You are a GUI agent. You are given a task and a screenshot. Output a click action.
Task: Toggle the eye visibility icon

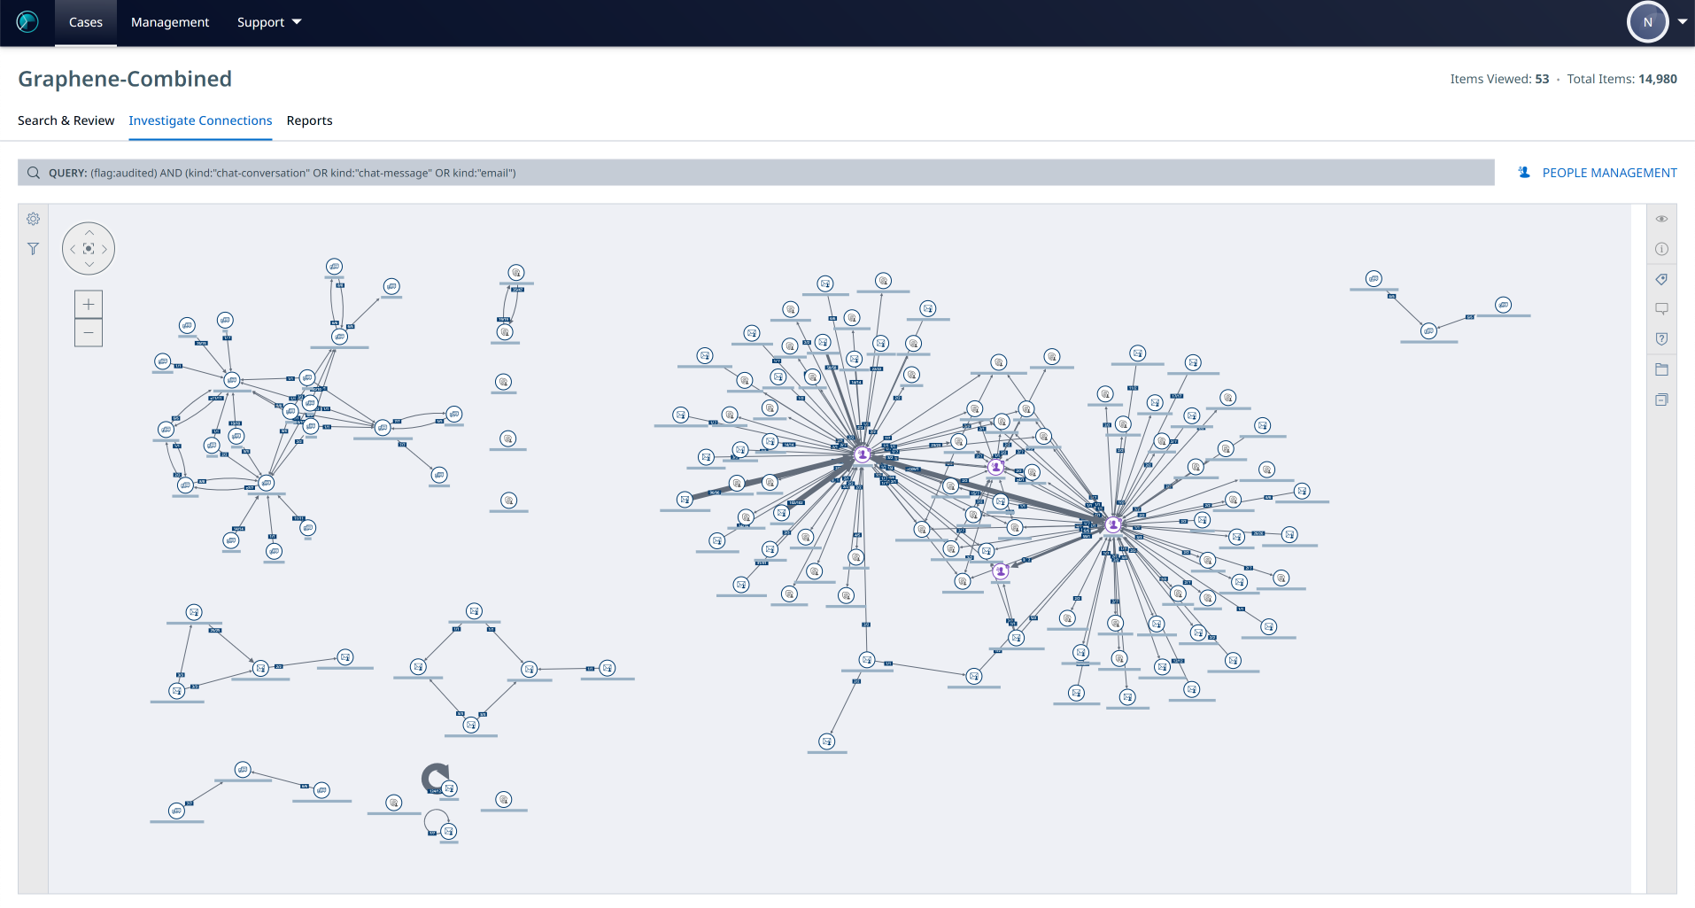click(x=1661, y=219)
